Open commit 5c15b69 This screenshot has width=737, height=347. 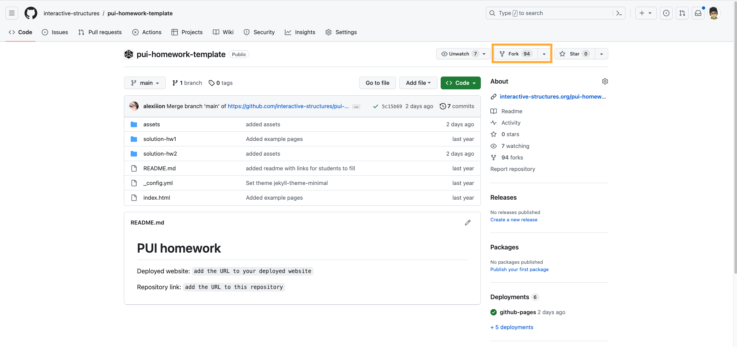coord(392,107)
